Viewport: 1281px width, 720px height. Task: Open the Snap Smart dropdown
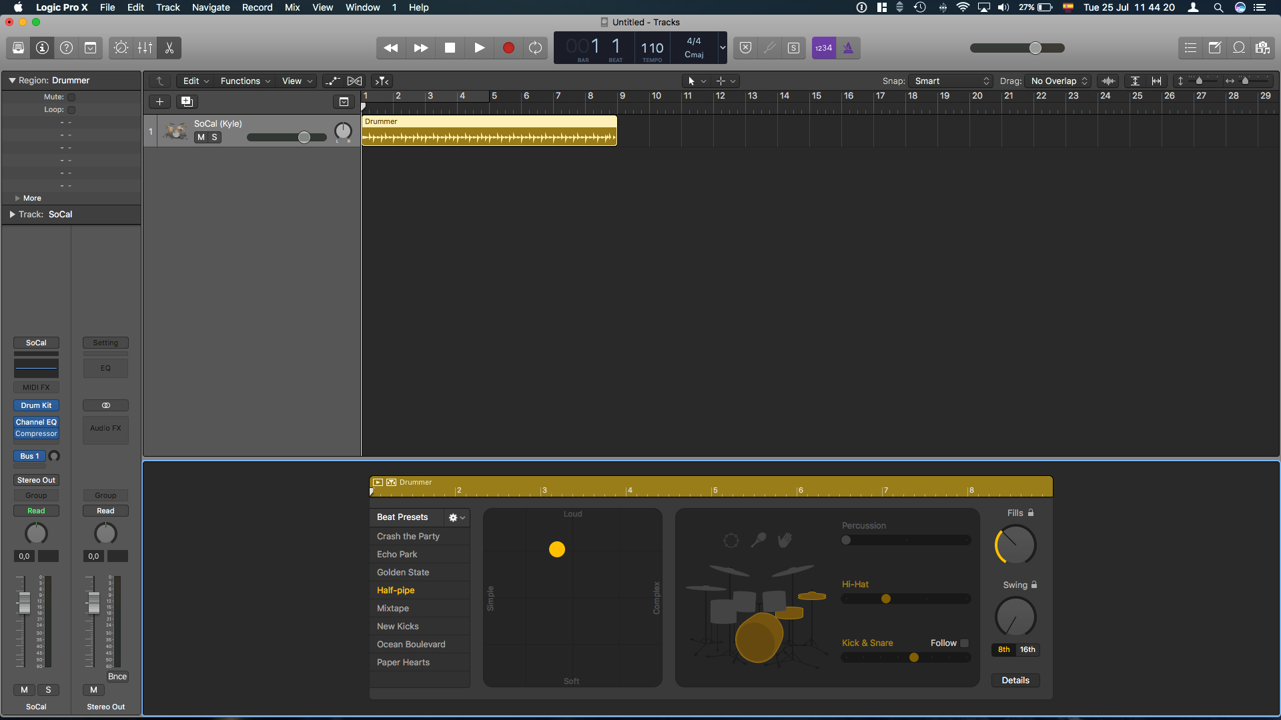[951, 81]
